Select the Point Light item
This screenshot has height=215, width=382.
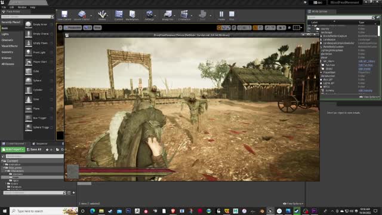(x=39, y=53)
